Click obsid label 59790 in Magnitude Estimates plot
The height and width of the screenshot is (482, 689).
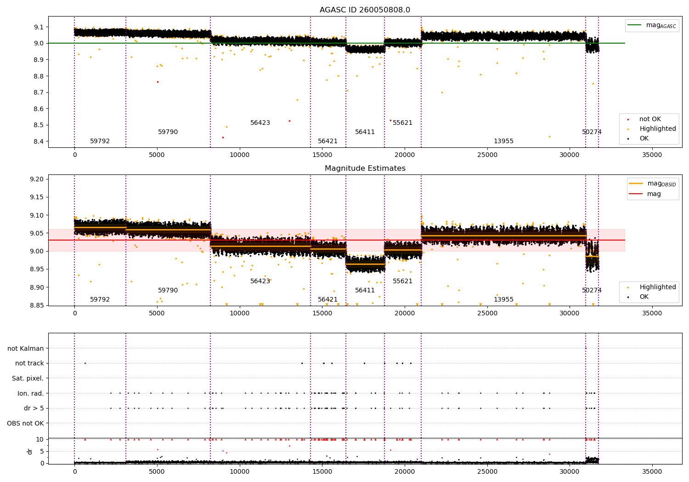tap(168, 291)
